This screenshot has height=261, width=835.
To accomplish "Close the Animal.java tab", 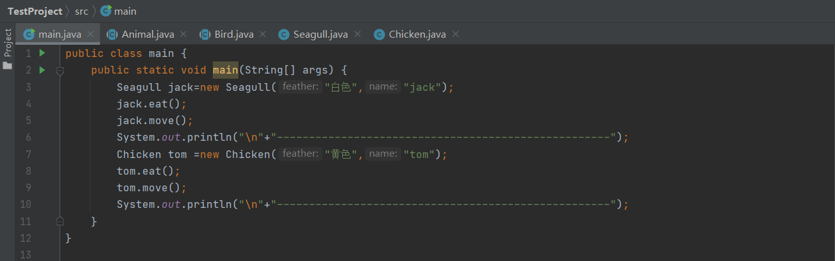I will 183,35.
